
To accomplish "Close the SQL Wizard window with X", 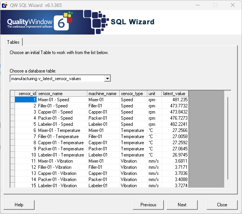I will [x=233, y=5].
